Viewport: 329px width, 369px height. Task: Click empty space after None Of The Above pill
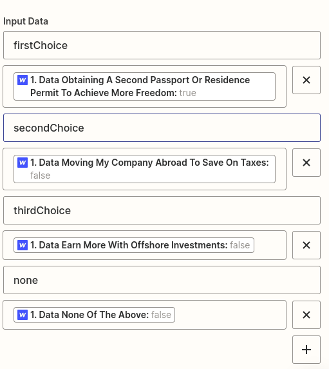tap(230, 315)
